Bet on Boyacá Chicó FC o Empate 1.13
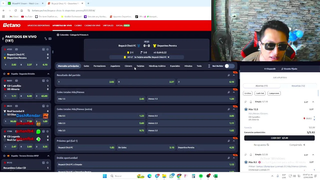Image resolution: width=320 pixels, height=180 pixels. (146, 164)
